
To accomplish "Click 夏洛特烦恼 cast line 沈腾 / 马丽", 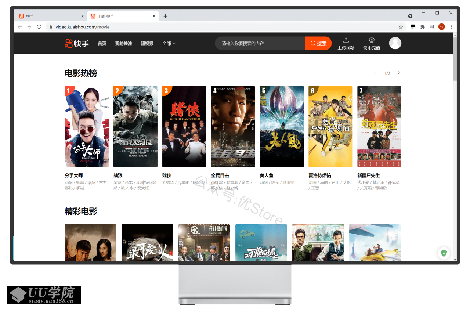I will point(330,185).
